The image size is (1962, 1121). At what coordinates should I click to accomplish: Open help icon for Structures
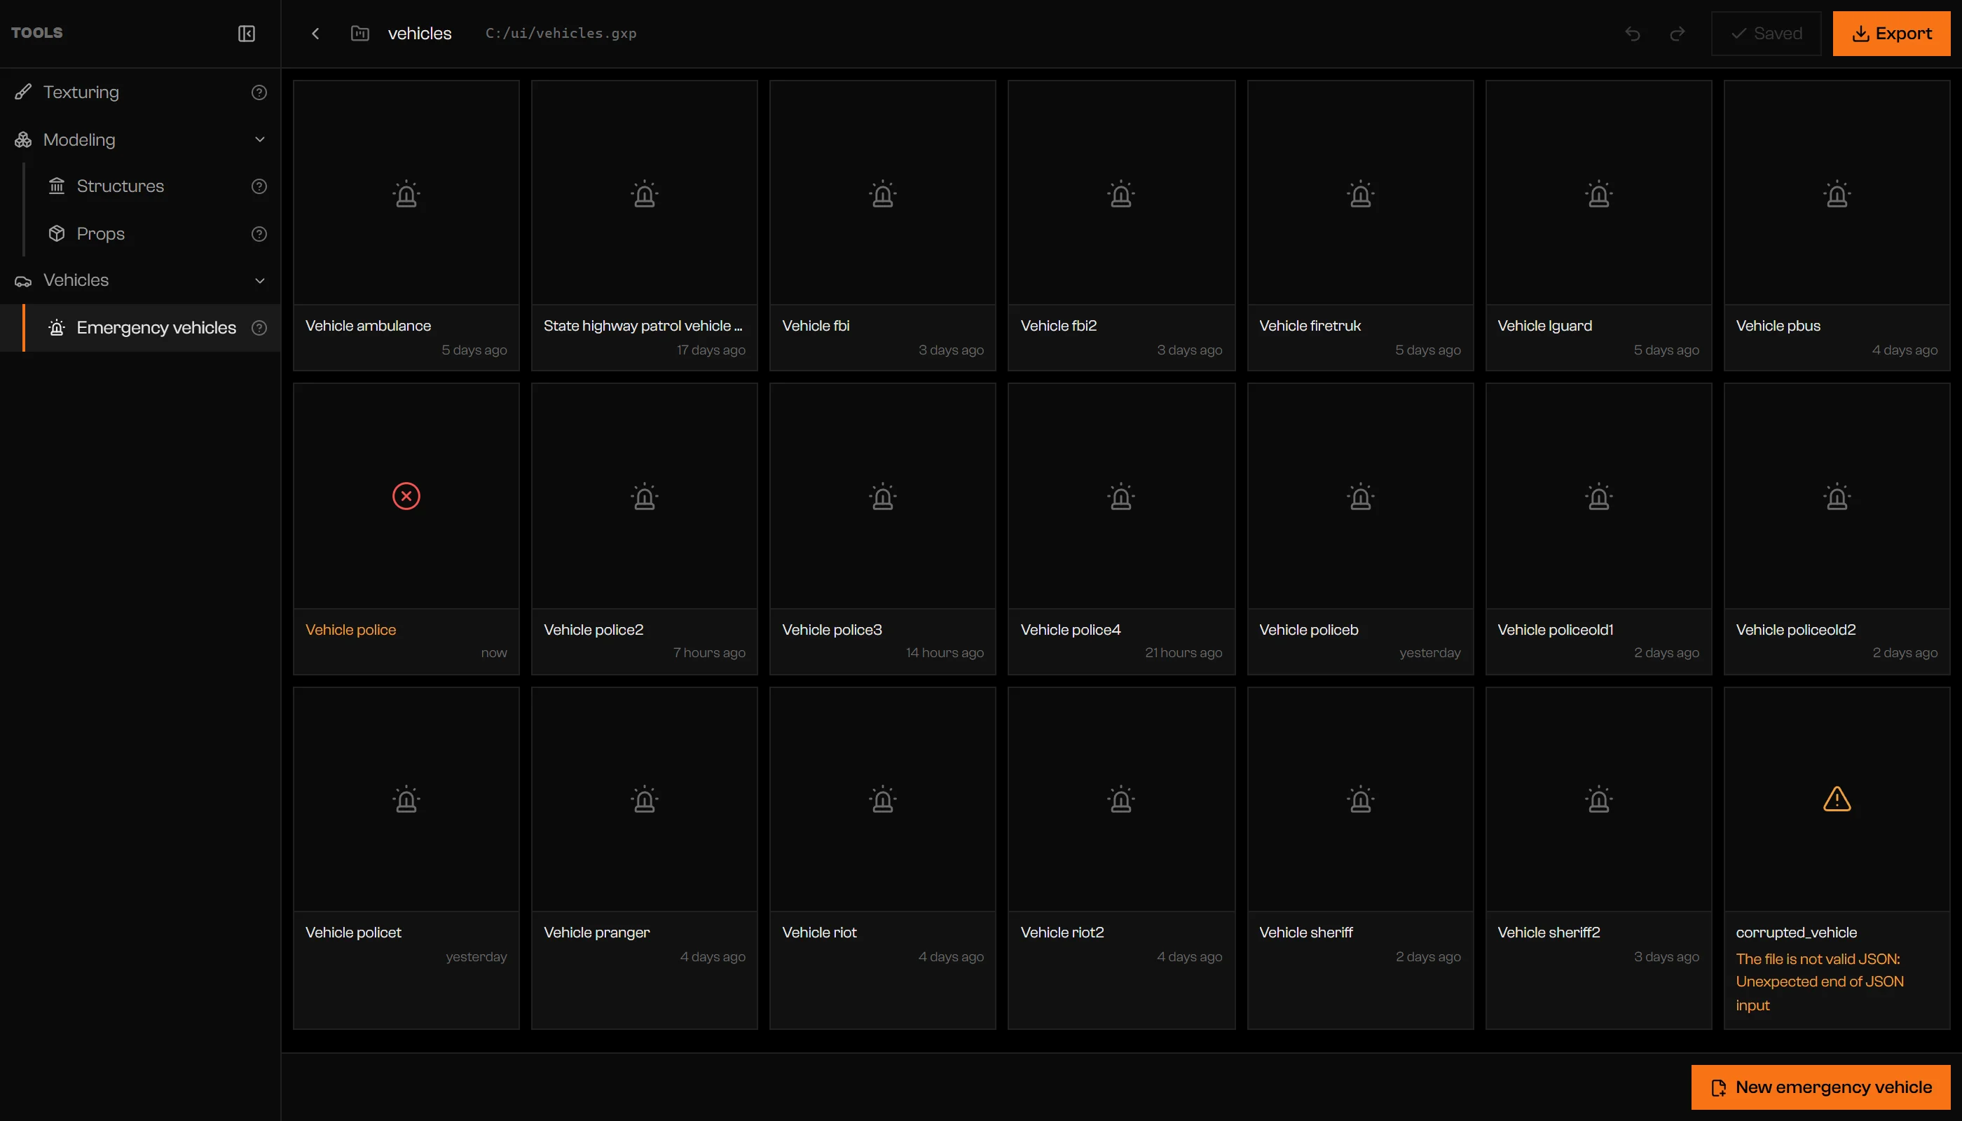259,186
